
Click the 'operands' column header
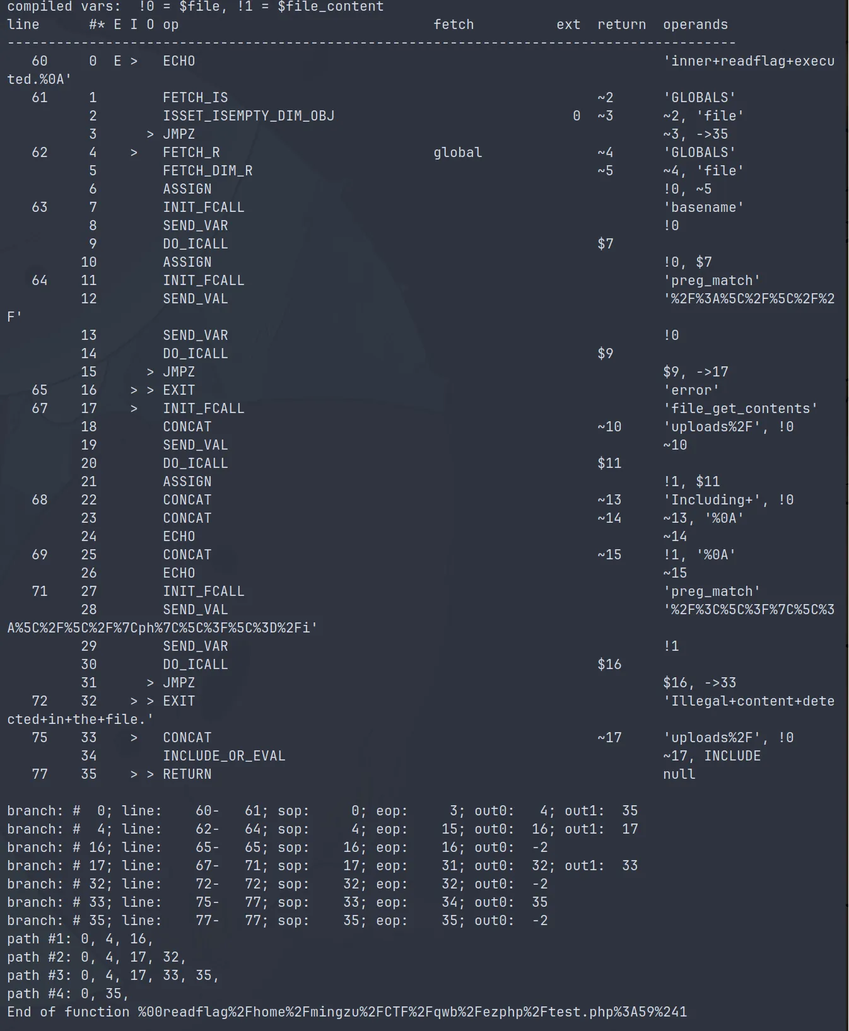coord(695,25)
